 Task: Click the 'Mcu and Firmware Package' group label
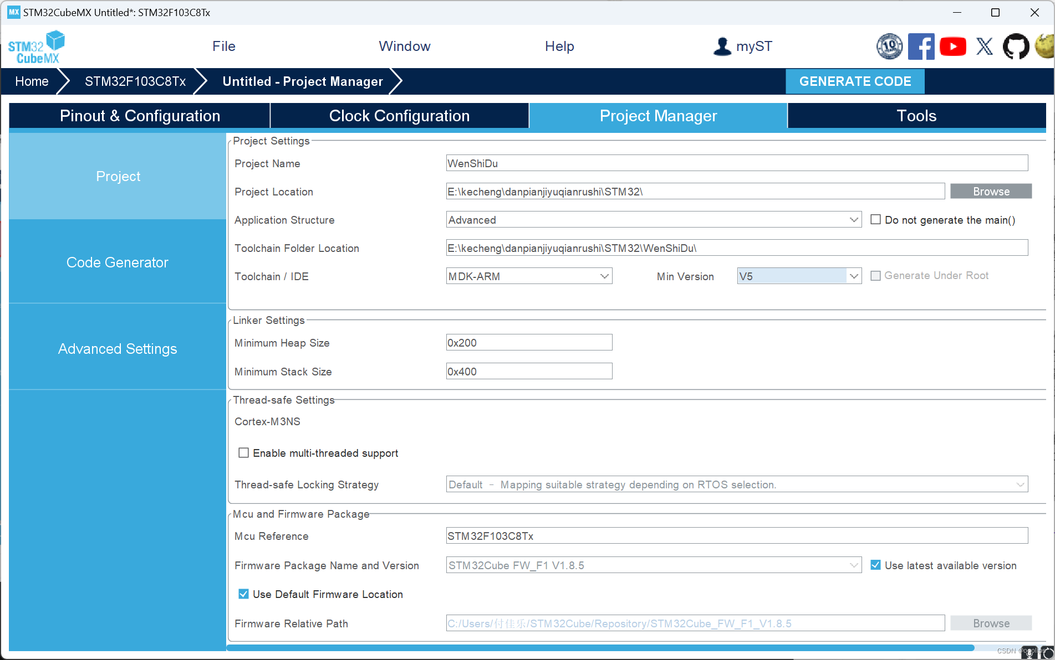click(x=301, y=514)
